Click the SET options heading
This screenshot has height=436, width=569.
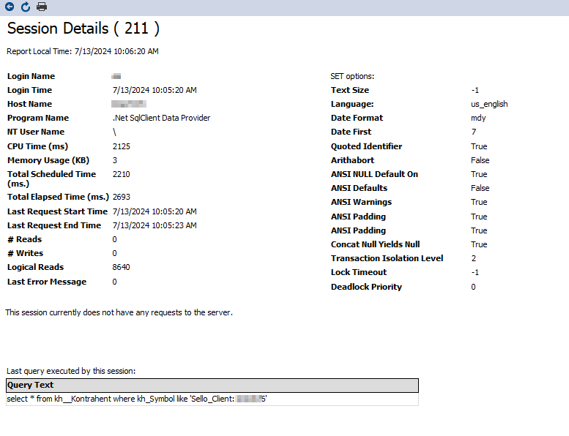[x=352, y=76]
